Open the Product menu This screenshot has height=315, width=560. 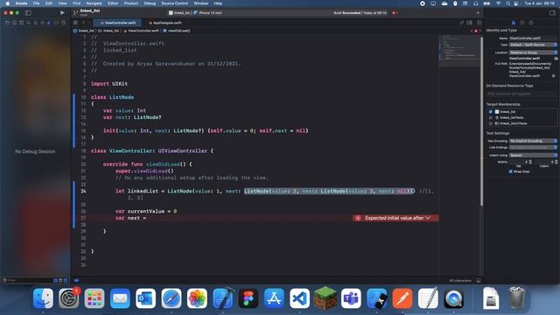coord(131,3)
